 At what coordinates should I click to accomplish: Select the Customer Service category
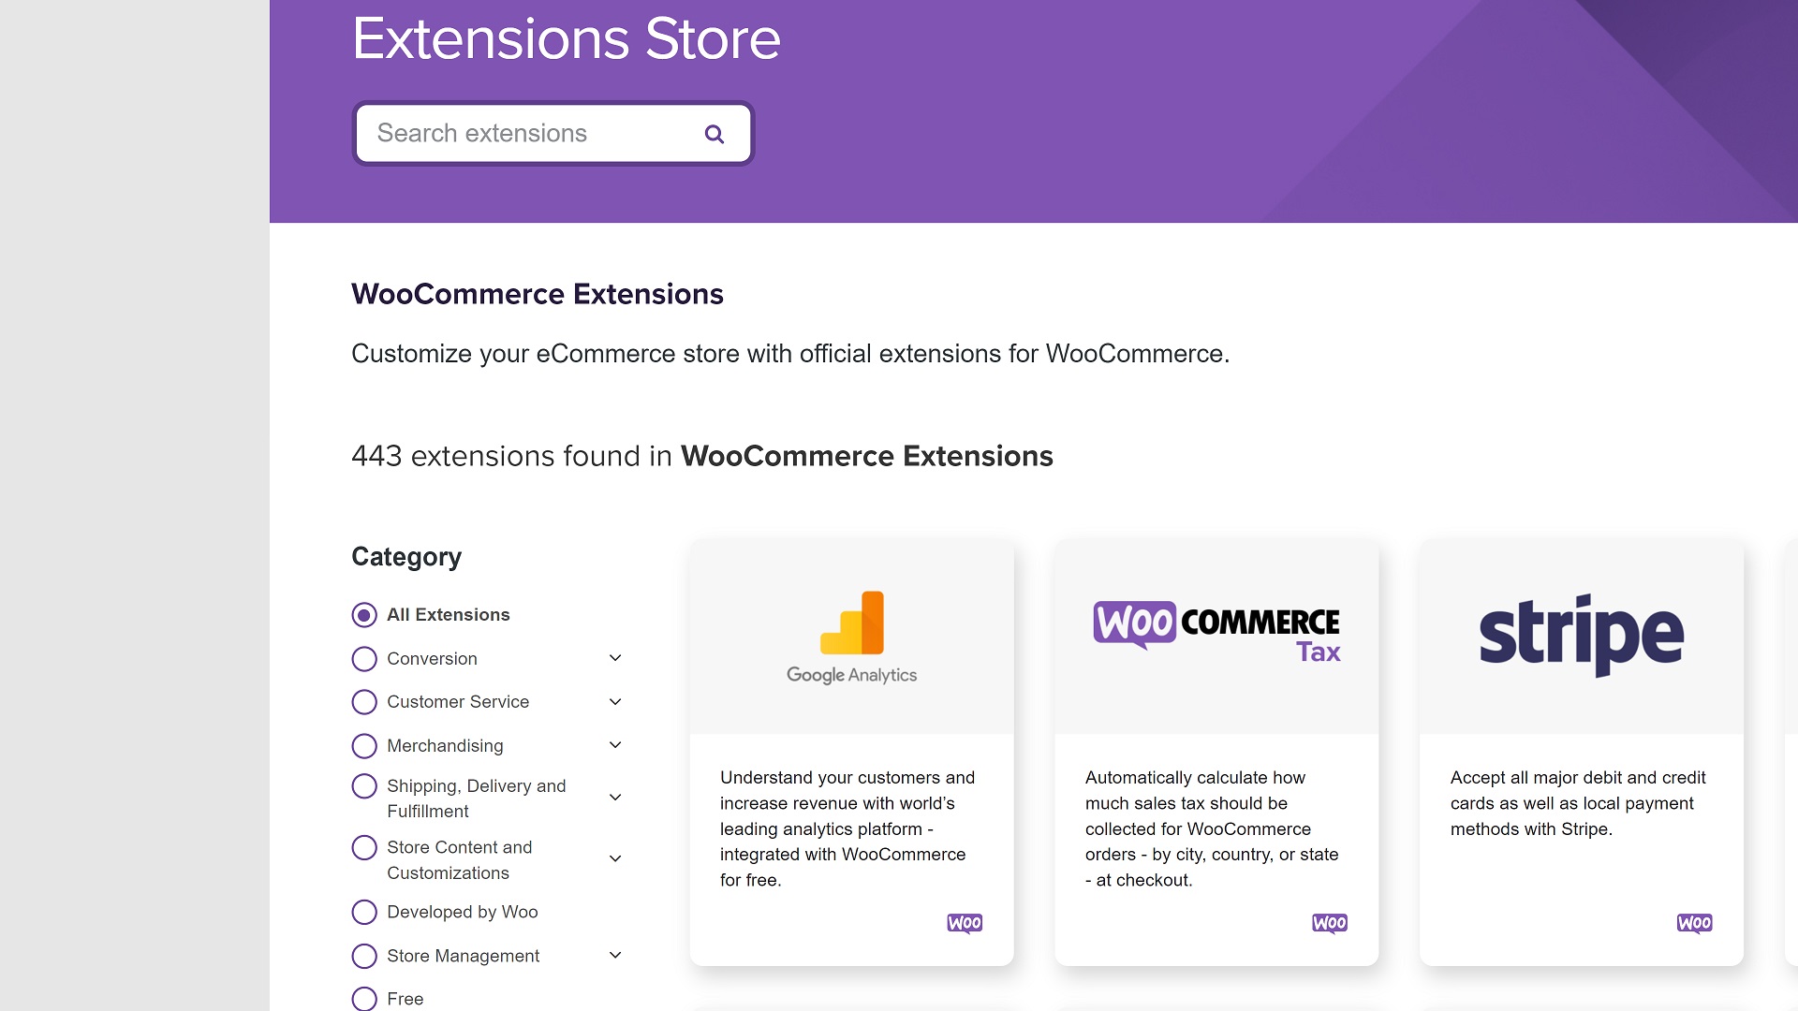[363, 701]
